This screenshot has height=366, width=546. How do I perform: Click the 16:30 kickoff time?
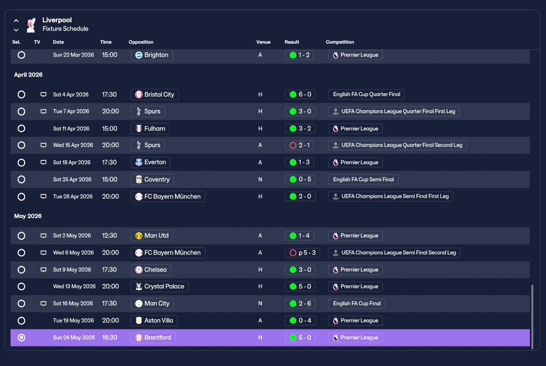tap(109, 337)
